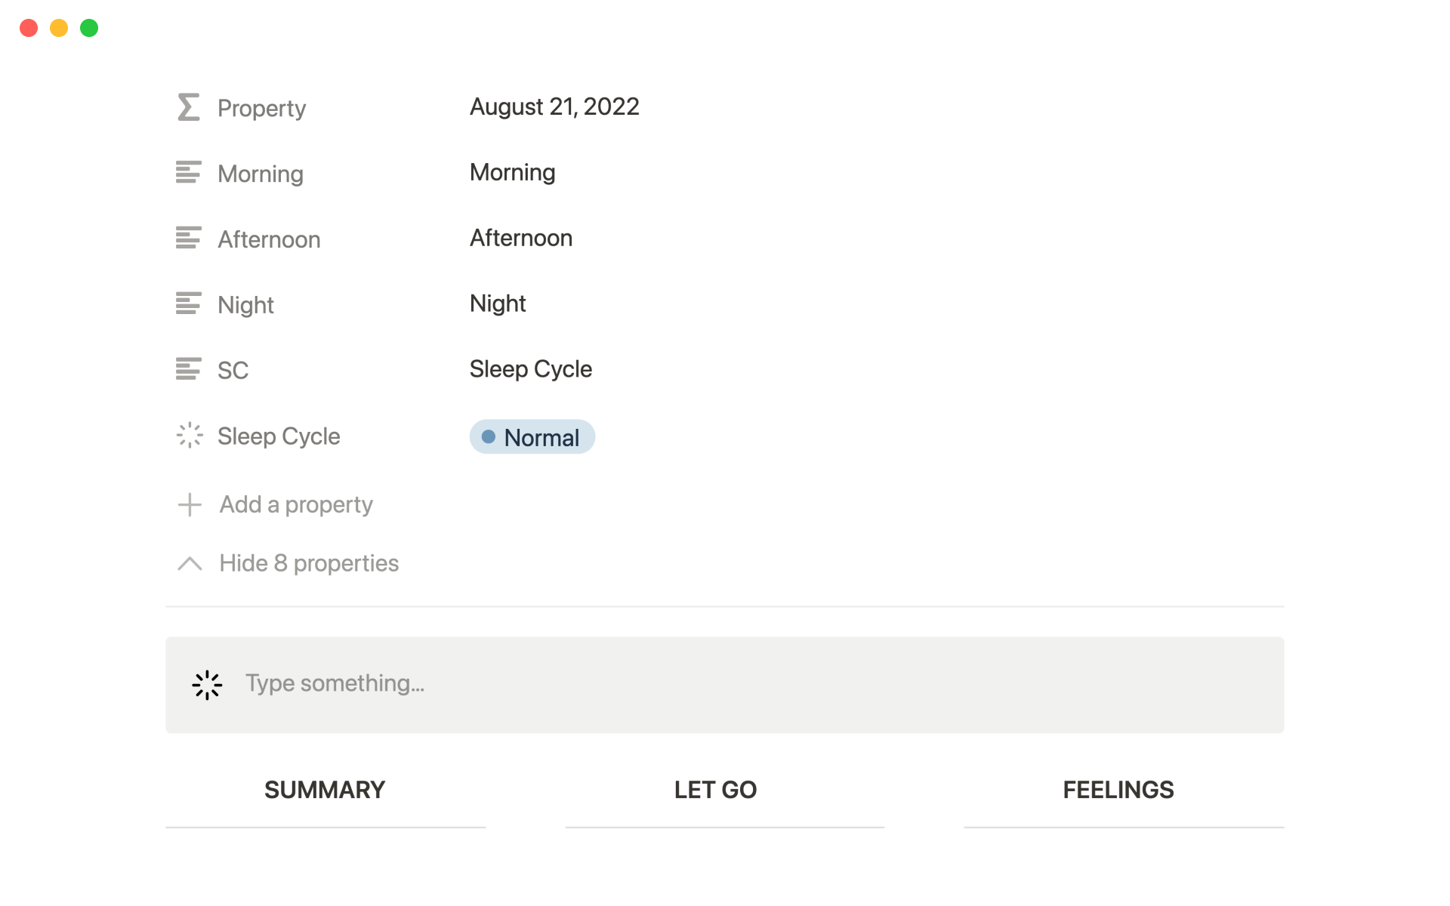Open the August 21, 2022 formula value

(554, 107)
